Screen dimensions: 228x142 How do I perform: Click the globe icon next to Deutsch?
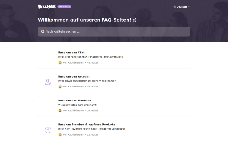(x=175, y=7)
